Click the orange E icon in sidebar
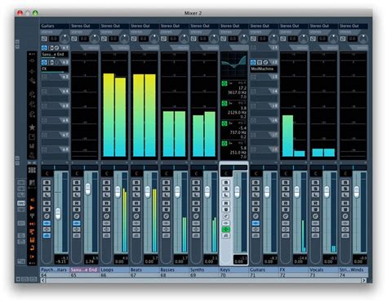The height and width of the screenshot is (303, 387). [32, 240]
